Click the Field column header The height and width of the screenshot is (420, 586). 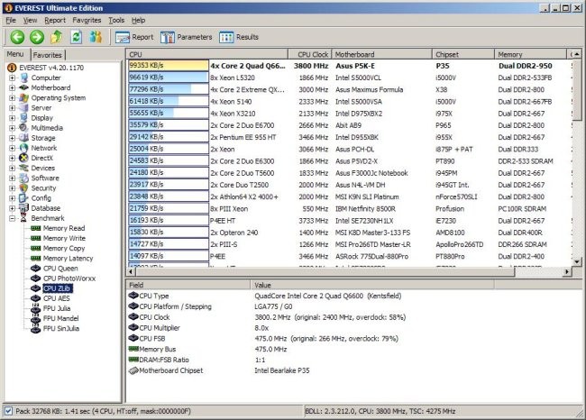188,285
